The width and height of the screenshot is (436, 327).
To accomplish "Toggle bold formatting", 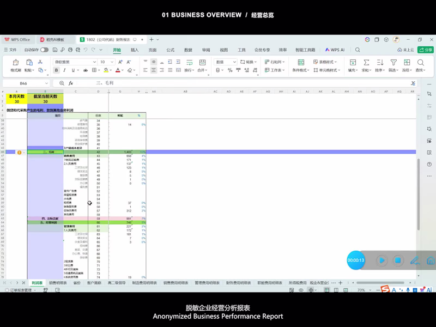I will point(57,70).
